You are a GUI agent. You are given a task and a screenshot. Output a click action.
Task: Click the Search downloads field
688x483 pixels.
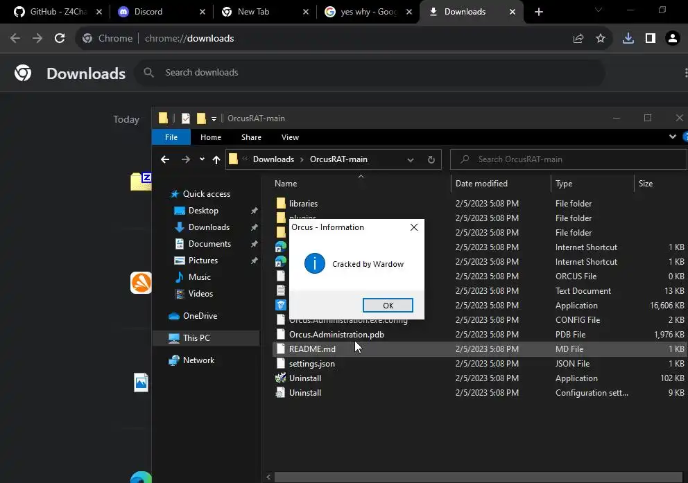(370, 72)
